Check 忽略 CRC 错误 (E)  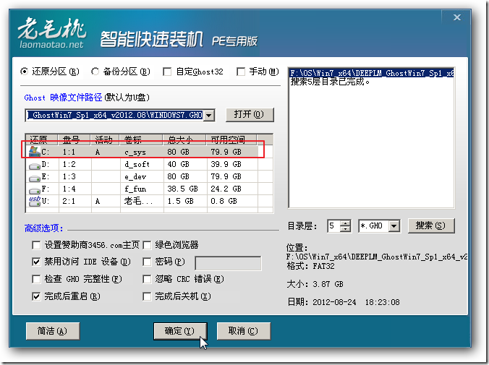pyautogui.click(x=147, y=279)
